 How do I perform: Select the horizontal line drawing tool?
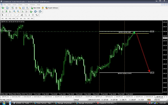(x=15, y=15)
